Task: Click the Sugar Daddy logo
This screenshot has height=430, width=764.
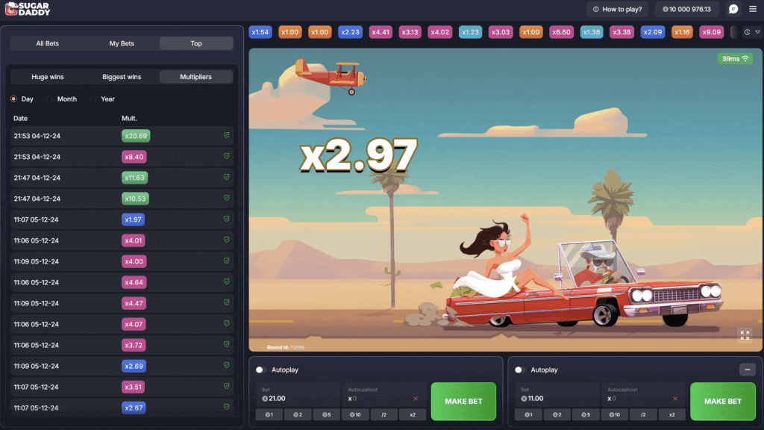Action: point(27,9)
